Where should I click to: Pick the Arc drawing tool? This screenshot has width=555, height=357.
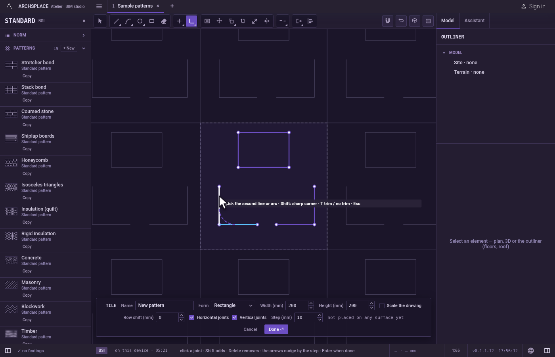click(x=128, y=21)
